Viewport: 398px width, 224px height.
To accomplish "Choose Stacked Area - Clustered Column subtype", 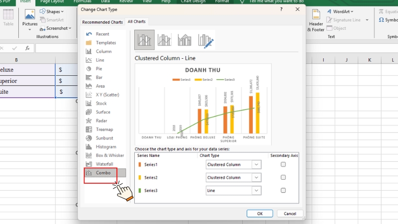I will coord(185,40).
